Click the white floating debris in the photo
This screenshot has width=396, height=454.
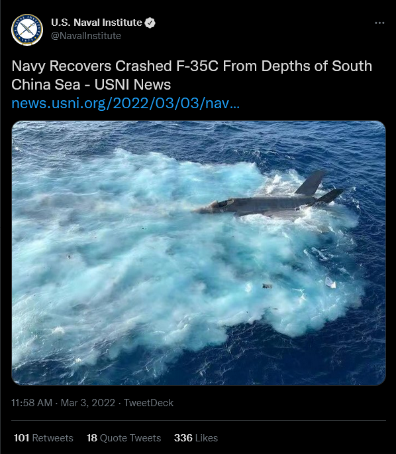(x=330, y=283)
